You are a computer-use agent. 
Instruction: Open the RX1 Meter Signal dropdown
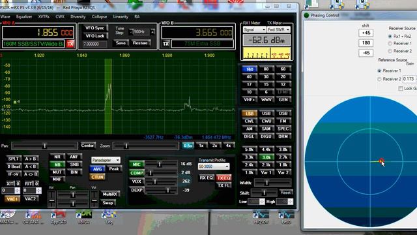coord(254,29)
